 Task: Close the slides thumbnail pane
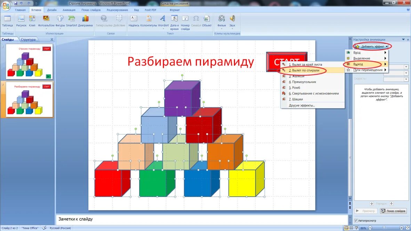tap(52, 40)
